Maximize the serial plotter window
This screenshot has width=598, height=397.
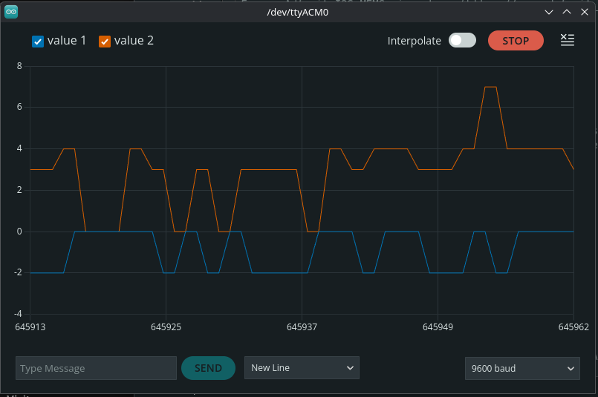tap(566, 12)
